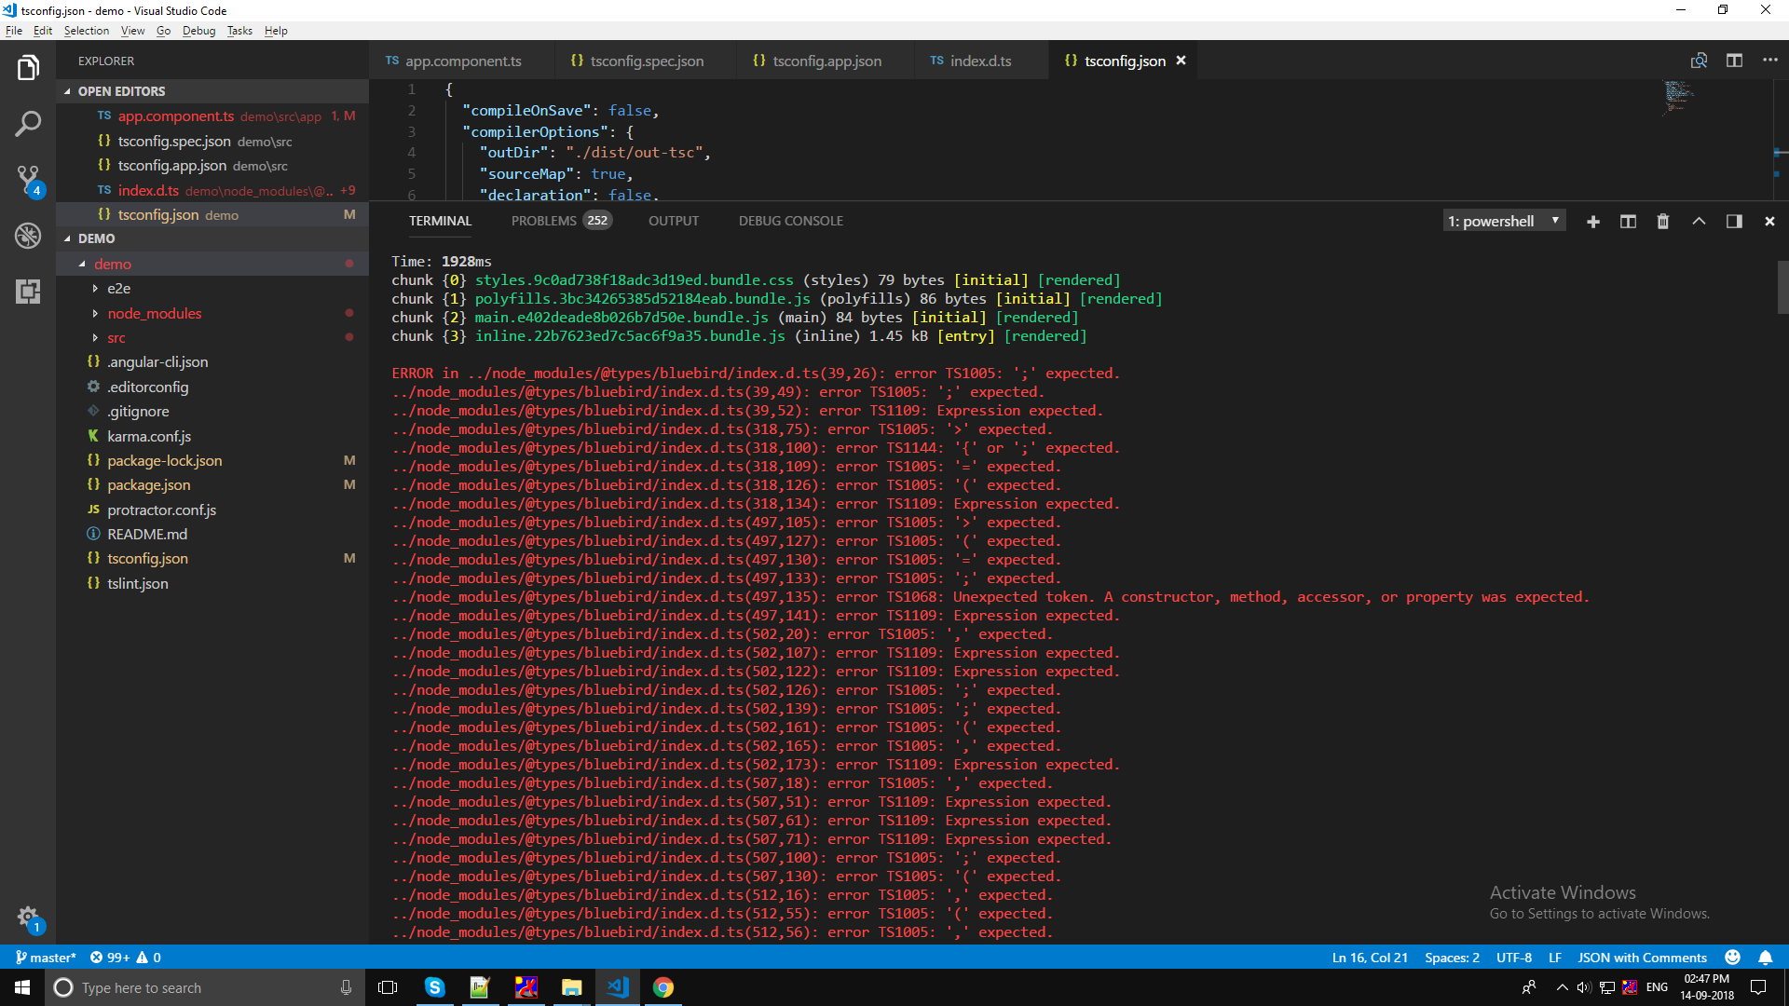The height and width of the screenshot is (1006, 1789).
Task: Maximize the terminal panel size
Action: 1699,222
